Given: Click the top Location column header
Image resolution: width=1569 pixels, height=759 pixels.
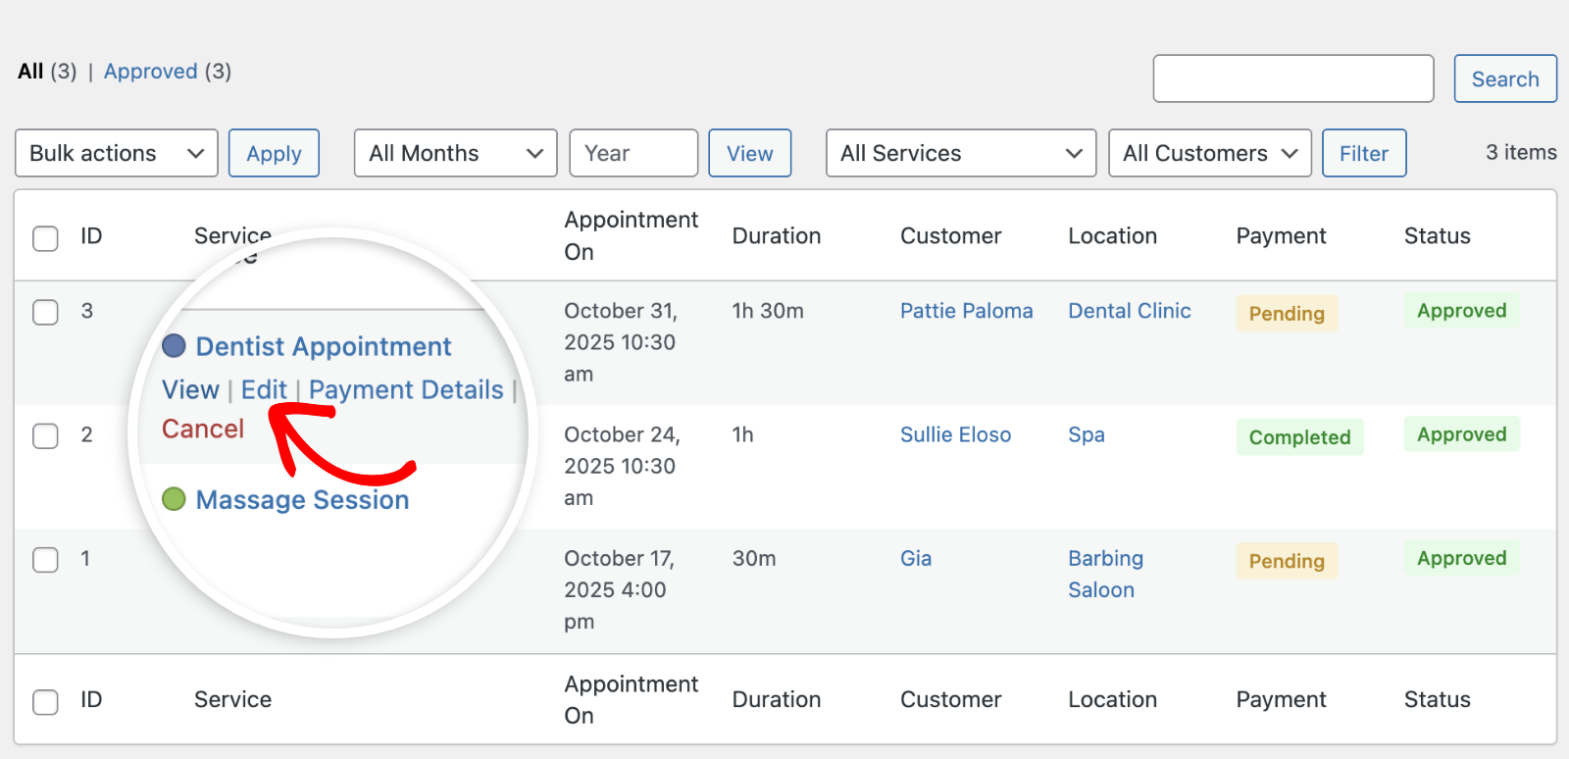Looking at the screenshot, I should click(x=1112, y=235).
